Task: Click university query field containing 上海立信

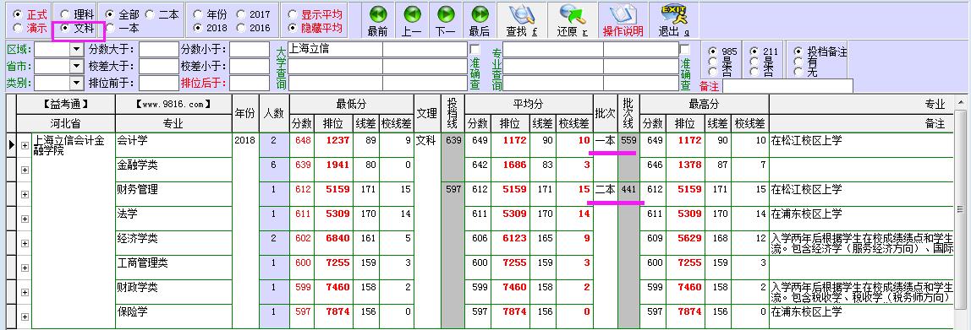Action: pos(335,50)
